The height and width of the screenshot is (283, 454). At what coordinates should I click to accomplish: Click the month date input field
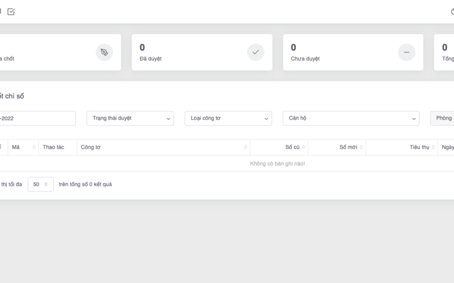click(37, 119)
